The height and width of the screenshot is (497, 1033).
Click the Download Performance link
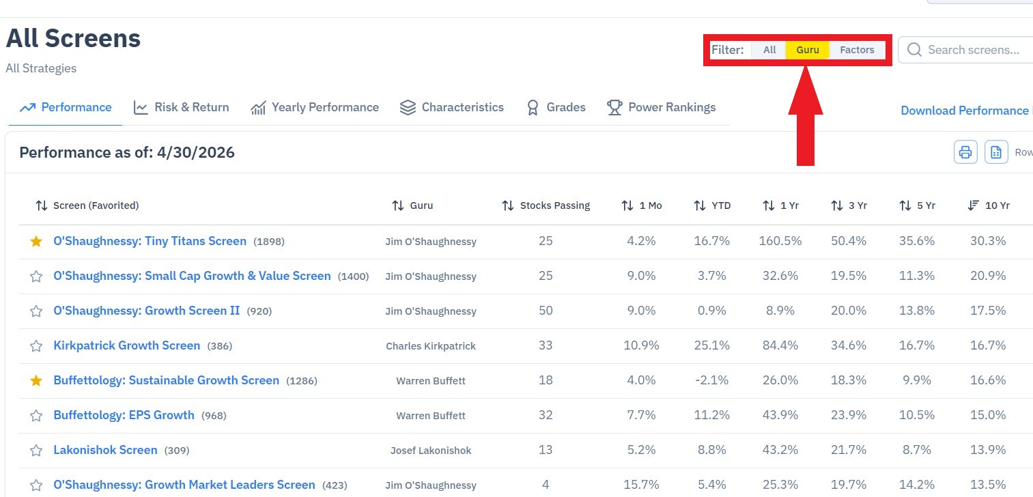[966, 111]
